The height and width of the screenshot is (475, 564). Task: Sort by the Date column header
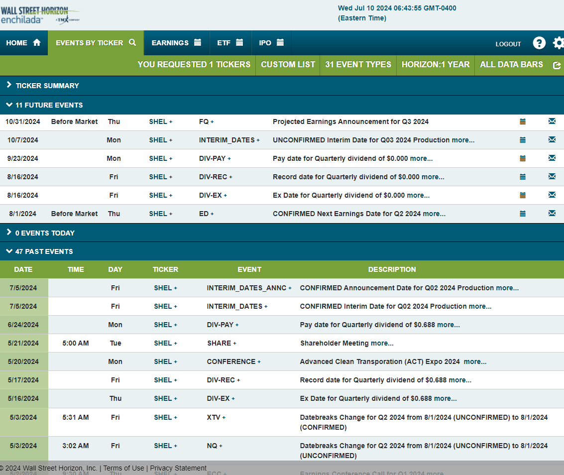[23, 269]
